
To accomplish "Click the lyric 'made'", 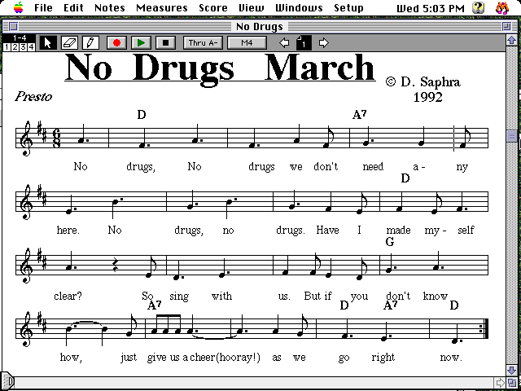I will (x=398, y=230).
